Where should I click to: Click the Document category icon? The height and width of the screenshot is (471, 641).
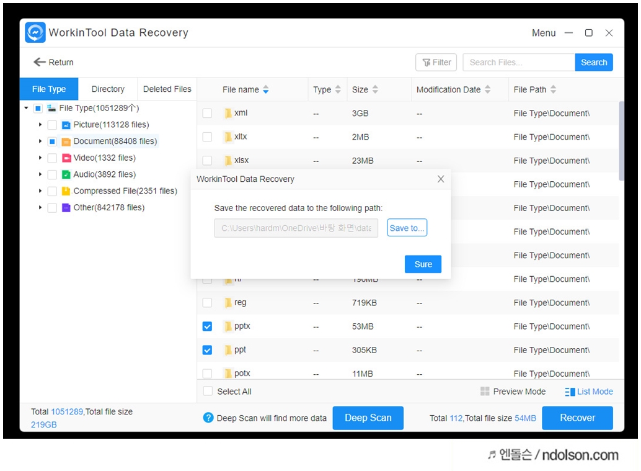click(x=66, y=141)
